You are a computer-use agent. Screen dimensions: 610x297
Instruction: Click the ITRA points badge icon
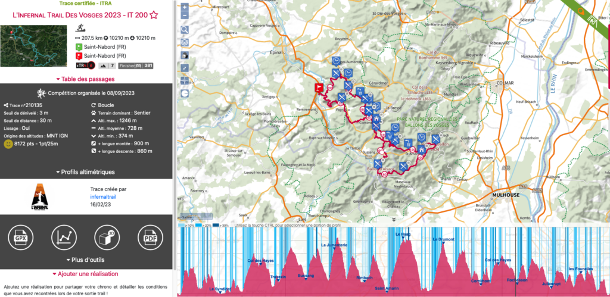pyautogui.click(x=85, y=65)
